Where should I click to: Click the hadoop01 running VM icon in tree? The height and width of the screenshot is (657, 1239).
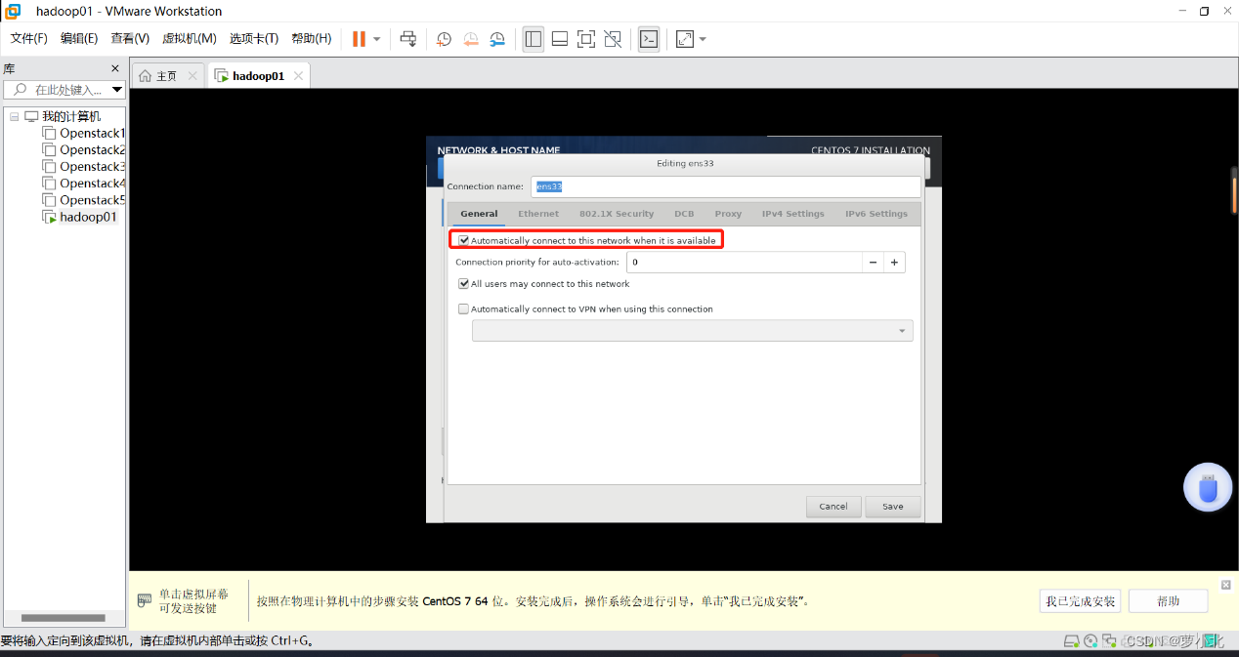coord(49,217)
